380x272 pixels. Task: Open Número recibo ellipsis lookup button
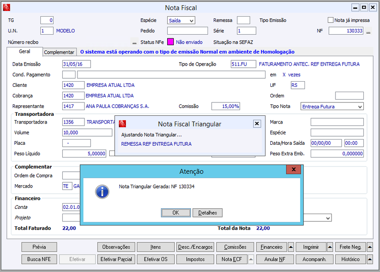(x=134, y=42)
